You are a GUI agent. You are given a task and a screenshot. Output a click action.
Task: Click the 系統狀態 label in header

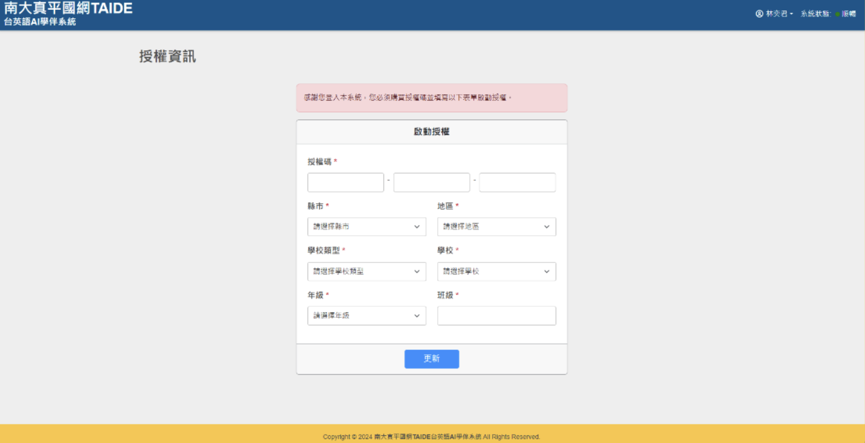pos(815,13)
